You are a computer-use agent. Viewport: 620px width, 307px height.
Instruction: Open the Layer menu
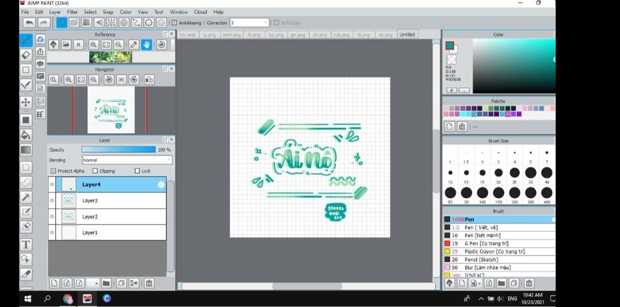(x=55, y=12)
